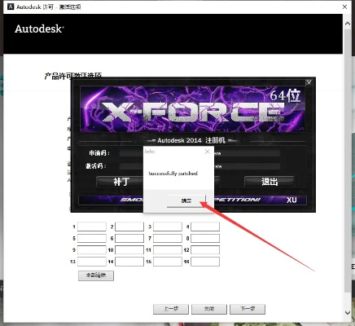The width and height of the screenshot is (355, 326).
Task: Click activation code box number 1
Action: (x=92, y=227)
